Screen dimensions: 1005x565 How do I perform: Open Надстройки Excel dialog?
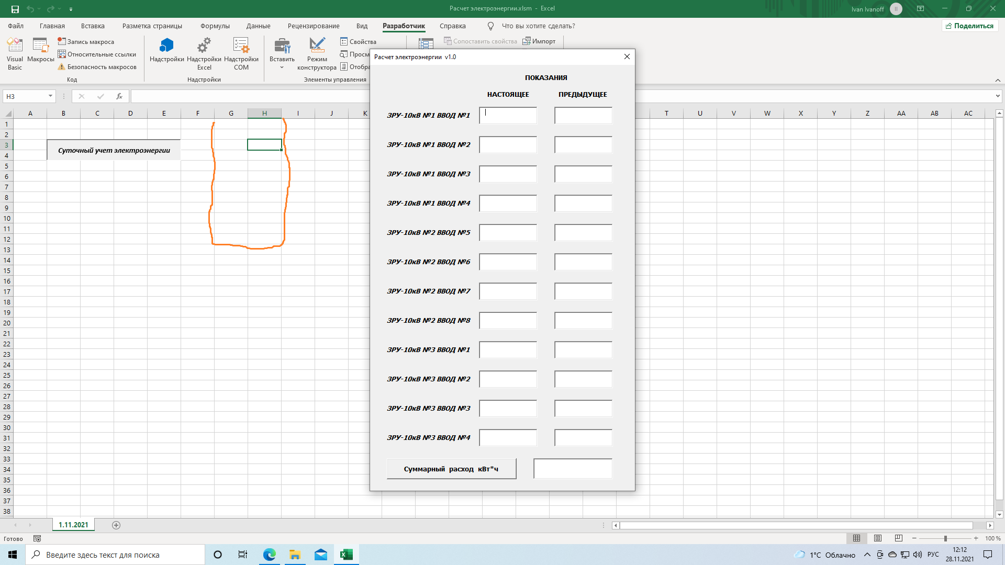pos(204,54)
